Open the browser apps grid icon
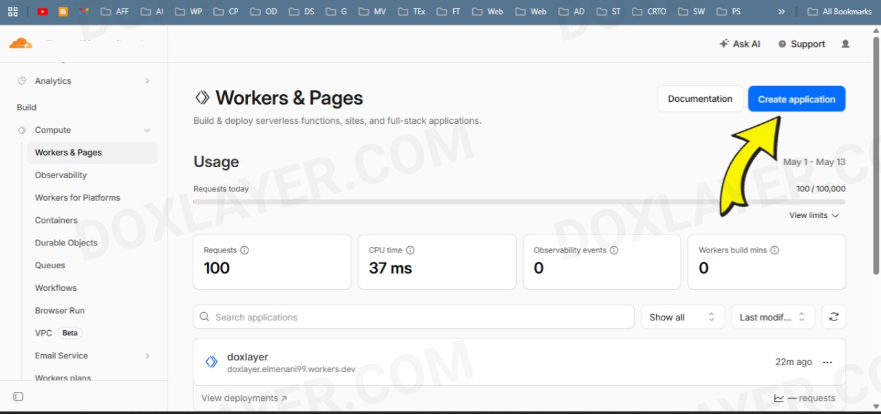The image size is (881, 414). 12,12
